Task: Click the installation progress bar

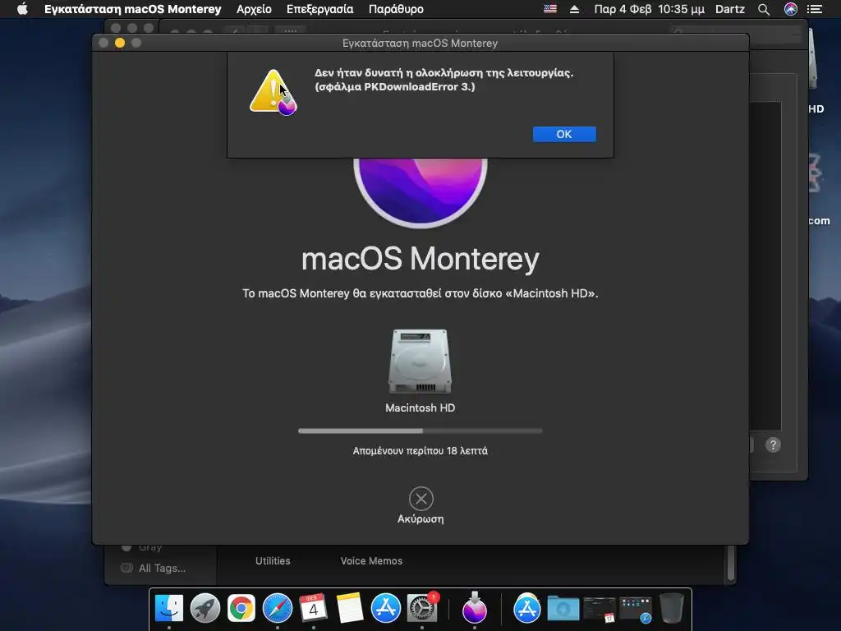Action: [420, 431]
